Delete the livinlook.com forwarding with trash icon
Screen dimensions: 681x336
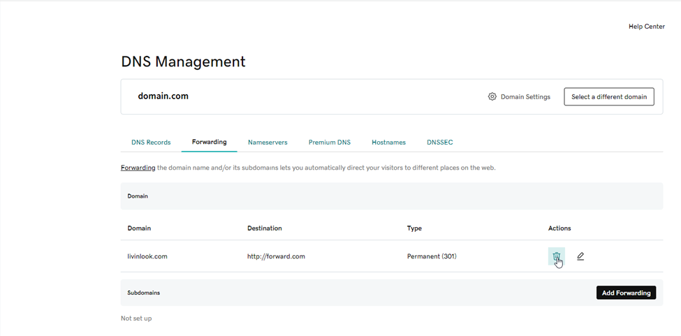coord(556,256)
